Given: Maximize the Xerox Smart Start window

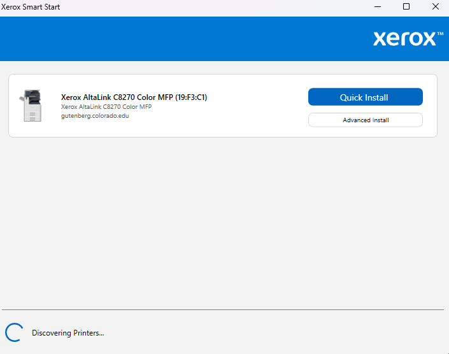Looking at the screenshot, I should tap(406, 7).
